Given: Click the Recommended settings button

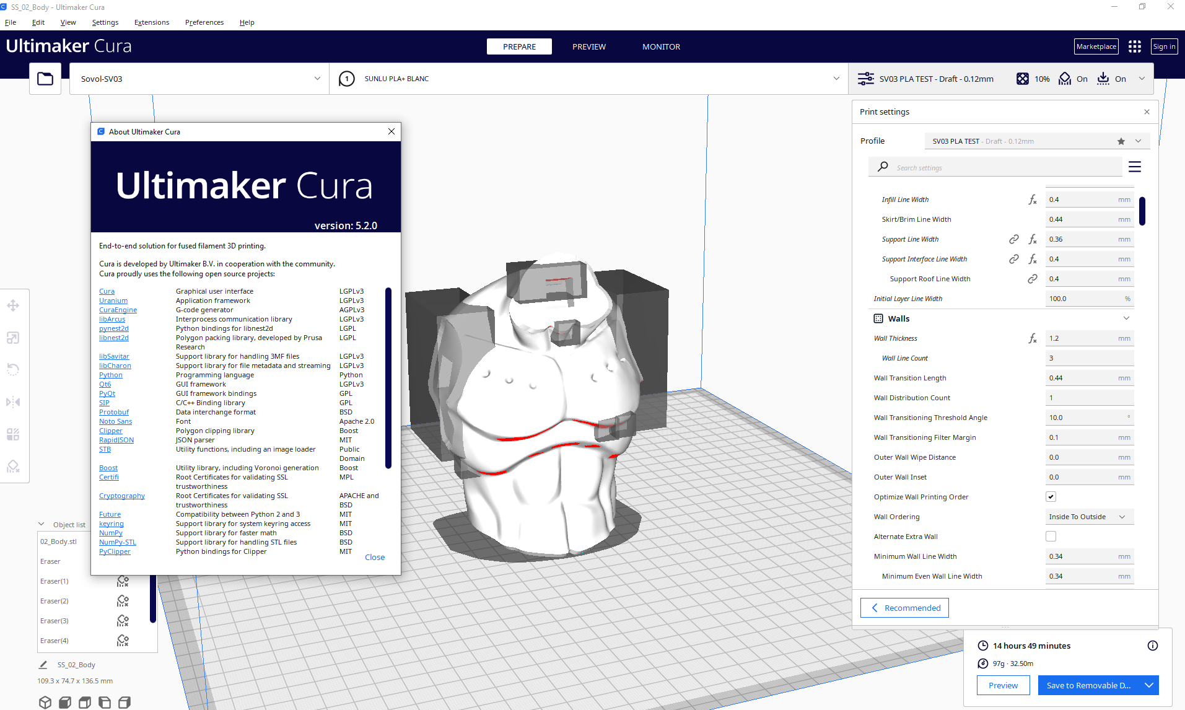Looking at the screenshot, I should pyautogui.click(x=904, y=608).
